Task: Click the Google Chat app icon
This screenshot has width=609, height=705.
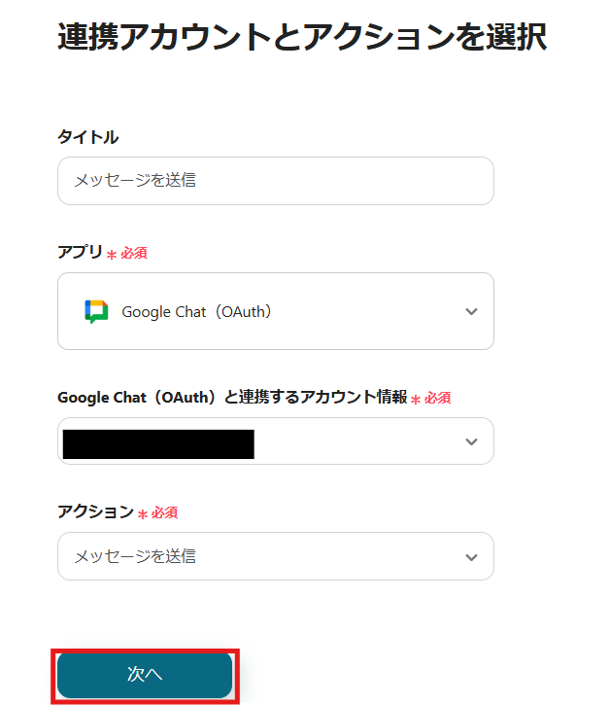Action: point(96,311)
